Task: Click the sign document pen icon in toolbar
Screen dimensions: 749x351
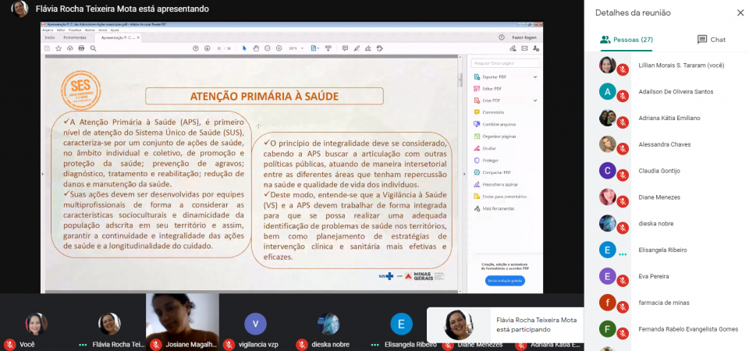Action: (x=368, y=48)
